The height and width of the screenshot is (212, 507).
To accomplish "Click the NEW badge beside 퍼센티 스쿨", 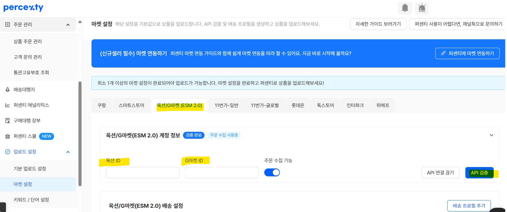I will point(46,136).
